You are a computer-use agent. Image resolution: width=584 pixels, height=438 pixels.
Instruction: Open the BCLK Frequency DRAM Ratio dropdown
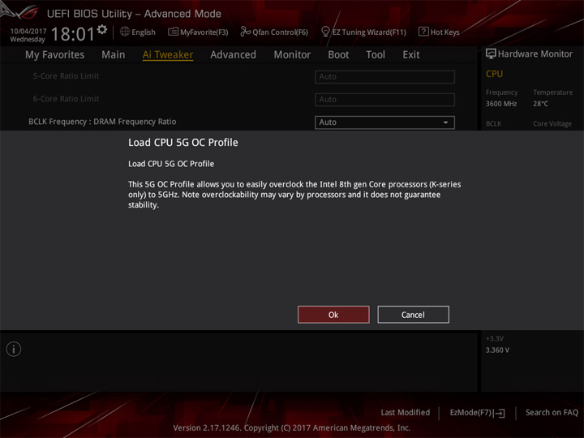pos(384,122)
